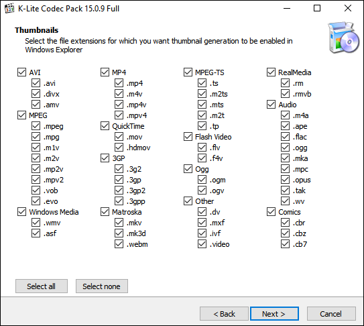364x326 pixels.
Task: Toggle the MP4 group checkbox
Action: pyautogui.click(x=105, y=72)
